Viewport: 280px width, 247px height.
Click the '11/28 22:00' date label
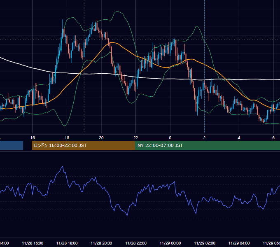click(x=136, y=243)
